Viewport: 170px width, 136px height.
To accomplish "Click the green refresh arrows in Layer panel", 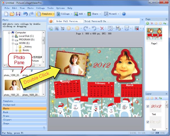I will click(160, 98).
